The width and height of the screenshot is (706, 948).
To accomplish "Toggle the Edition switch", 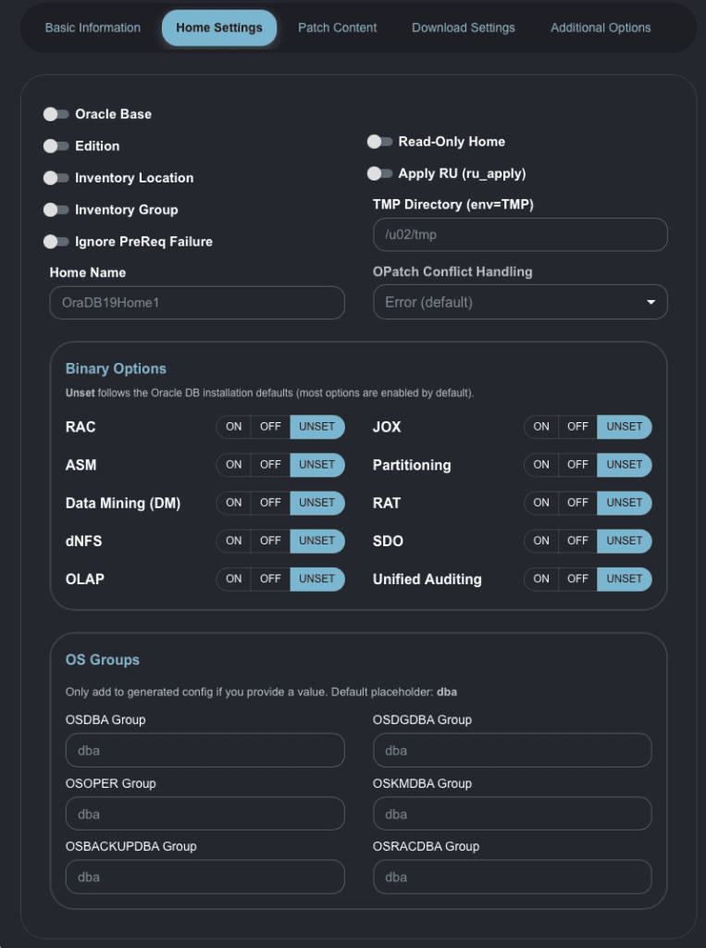I will pyautogui.click(x=56, y=146).
